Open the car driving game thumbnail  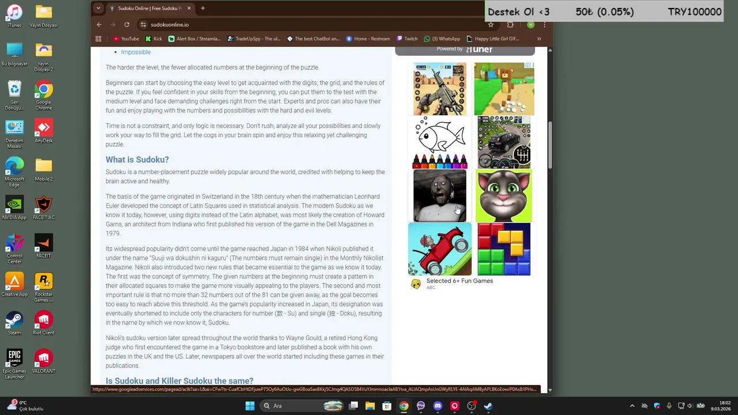point(504,142)
